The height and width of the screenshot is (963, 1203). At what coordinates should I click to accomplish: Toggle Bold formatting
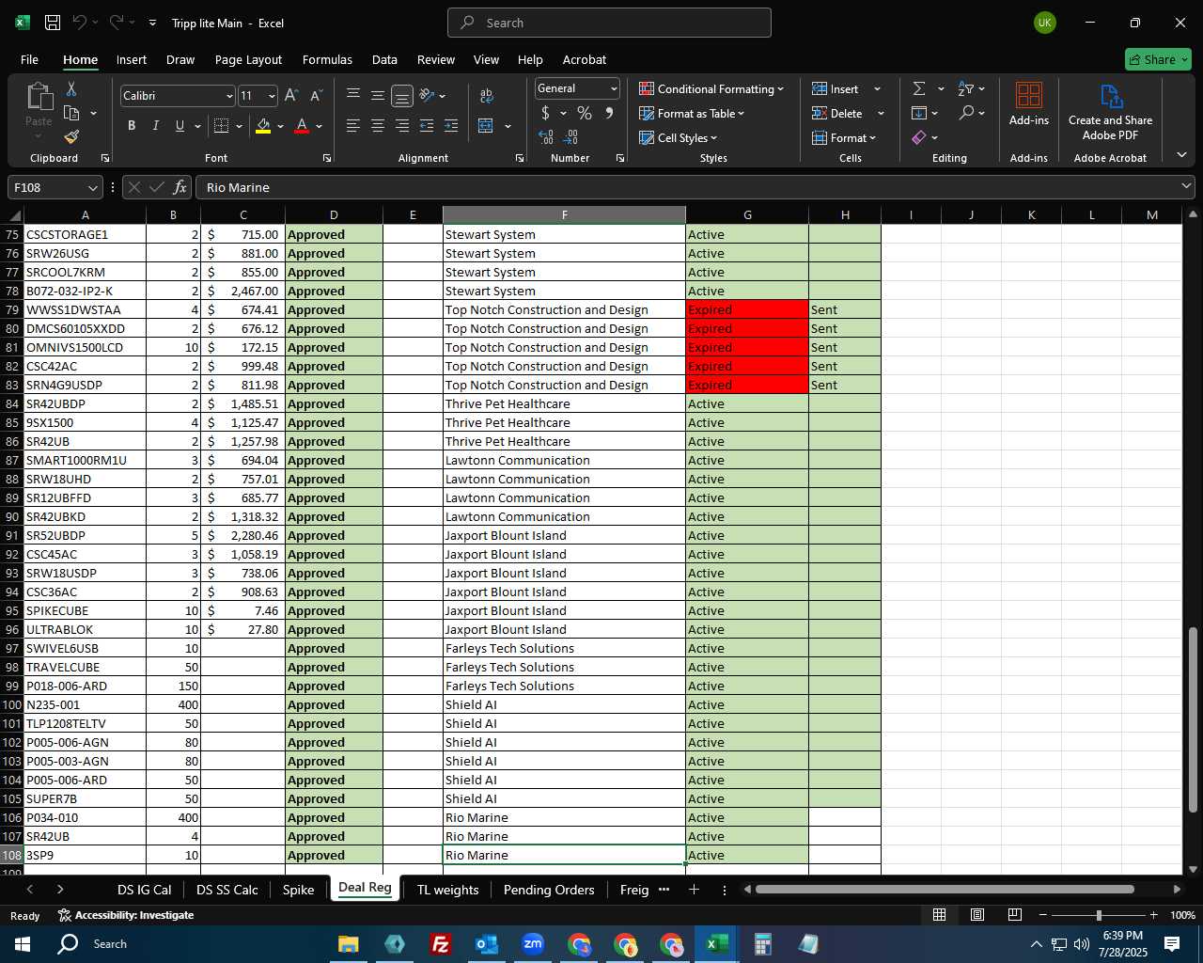click(132, 125)
